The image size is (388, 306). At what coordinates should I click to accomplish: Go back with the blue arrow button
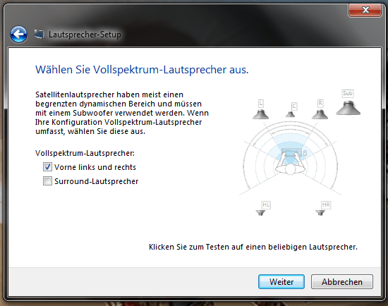tap(18, 34)
